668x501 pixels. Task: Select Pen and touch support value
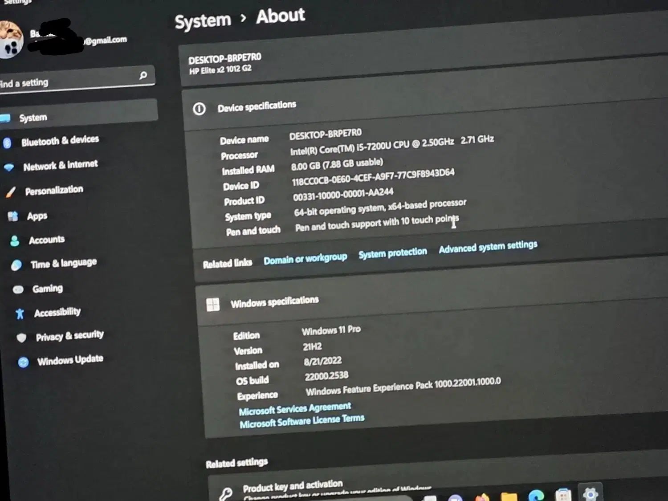[x=377, y=223]
